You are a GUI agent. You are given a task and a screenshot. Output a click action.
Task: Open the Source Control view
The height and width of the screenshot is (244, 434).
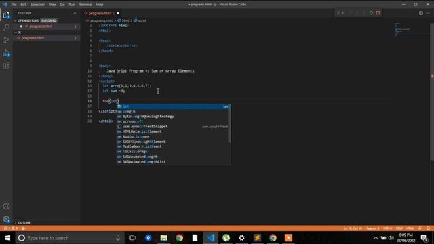pos(6,40)
